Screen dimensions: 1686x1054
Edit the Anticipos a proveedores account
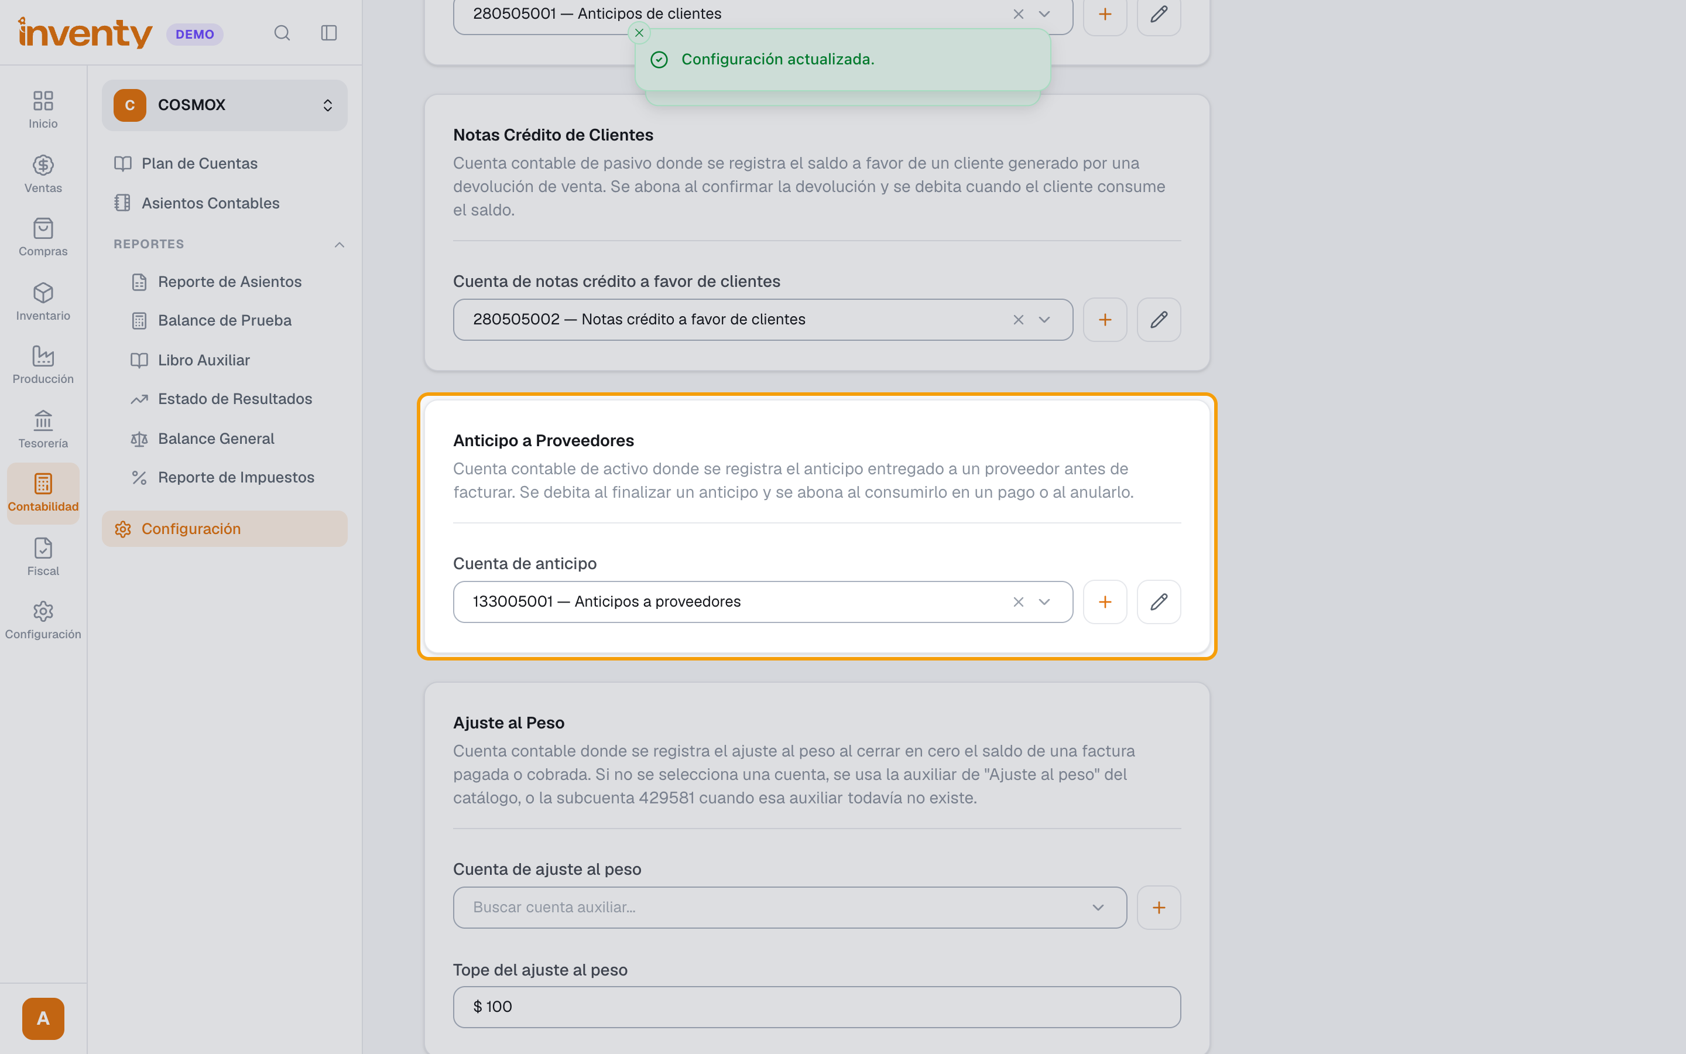1159,601
